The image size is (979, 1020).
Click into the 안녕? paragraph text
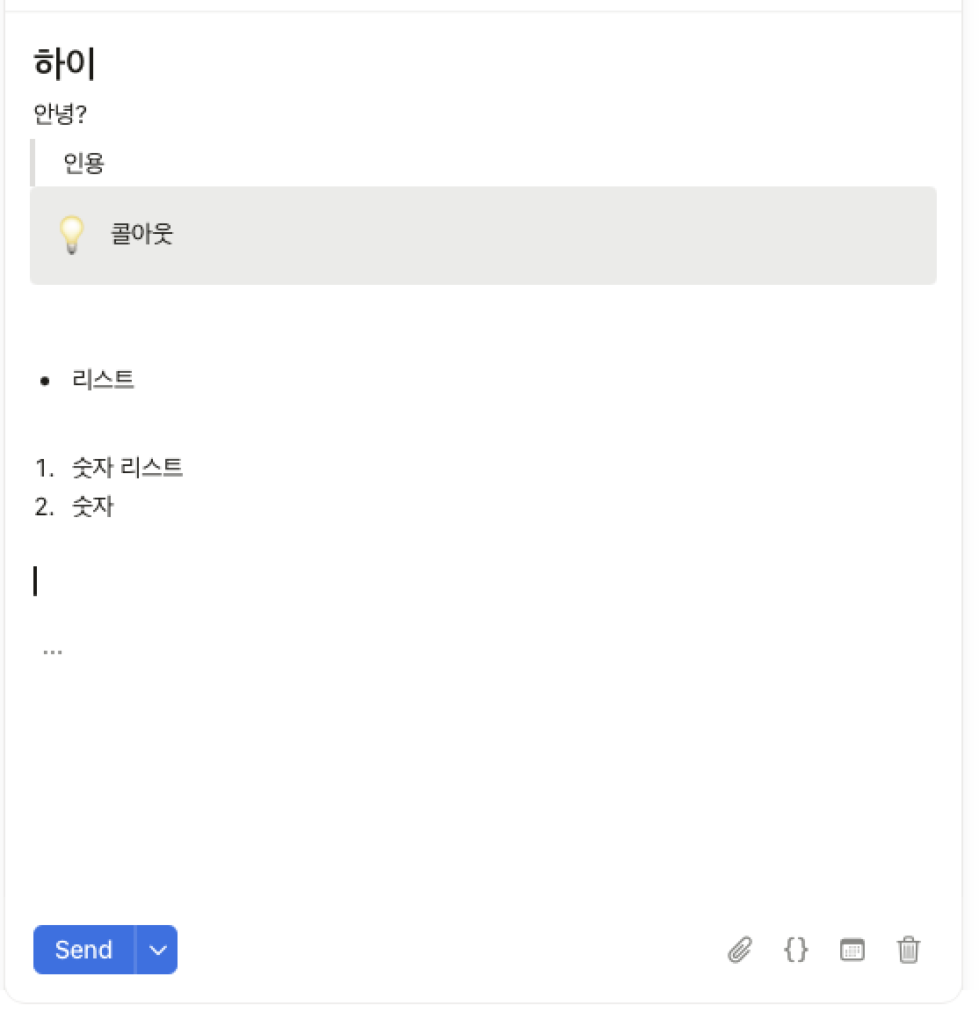60,113
